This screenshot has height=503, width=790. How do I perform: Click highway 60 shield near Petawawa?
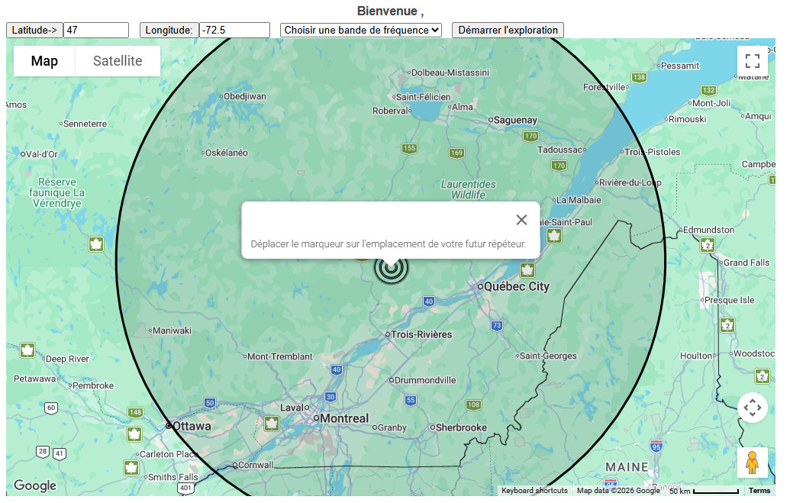point(51,408)
